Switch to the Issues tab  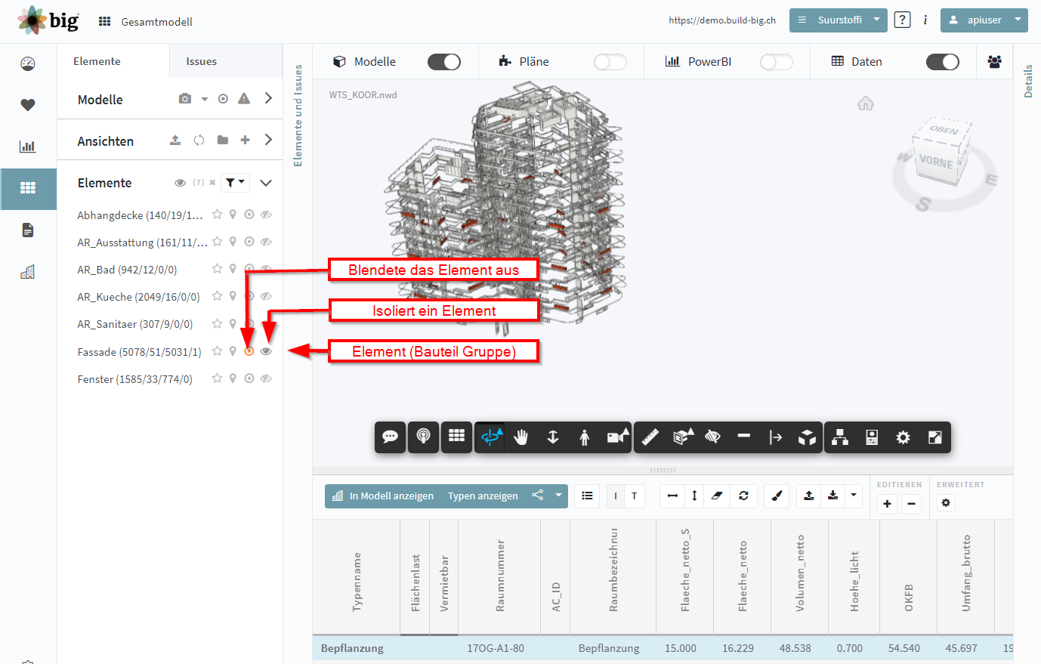(x=202, y=61)
